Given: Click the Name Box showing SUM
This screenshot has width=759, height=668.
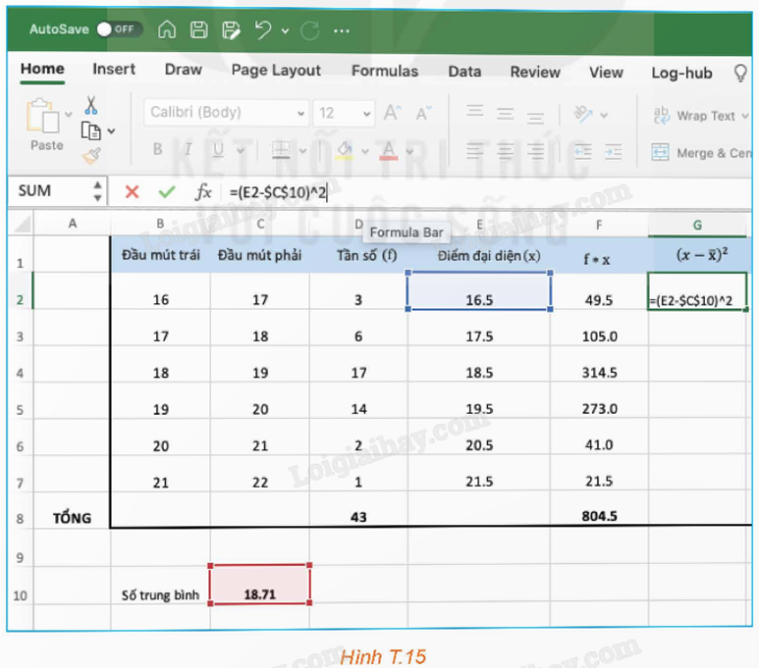Looking at the screenshot, I should pos(51,191).
